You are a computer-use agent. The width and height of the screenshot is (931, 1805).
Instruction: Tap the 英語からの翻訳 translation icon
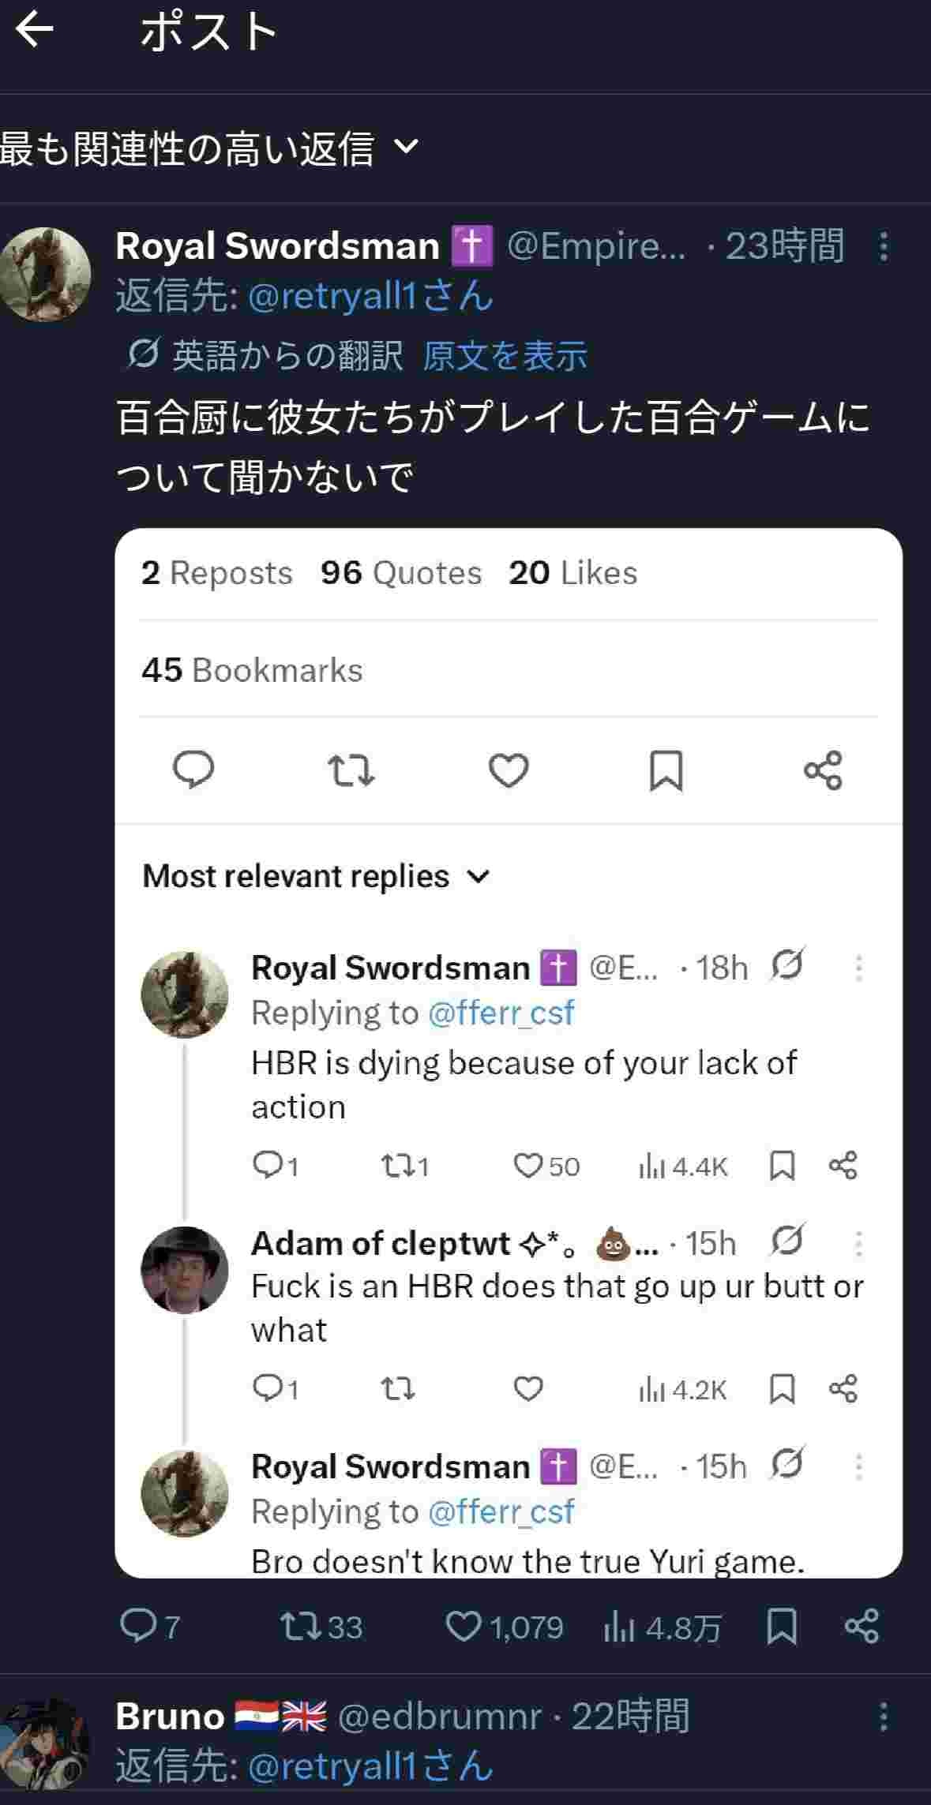143,355
